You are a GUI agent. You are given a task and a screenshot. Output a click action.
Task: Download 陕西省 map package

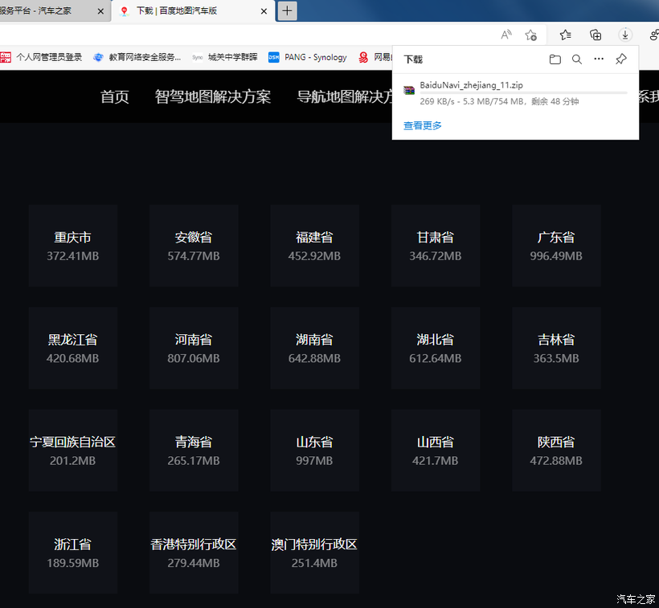pos(556,451)
